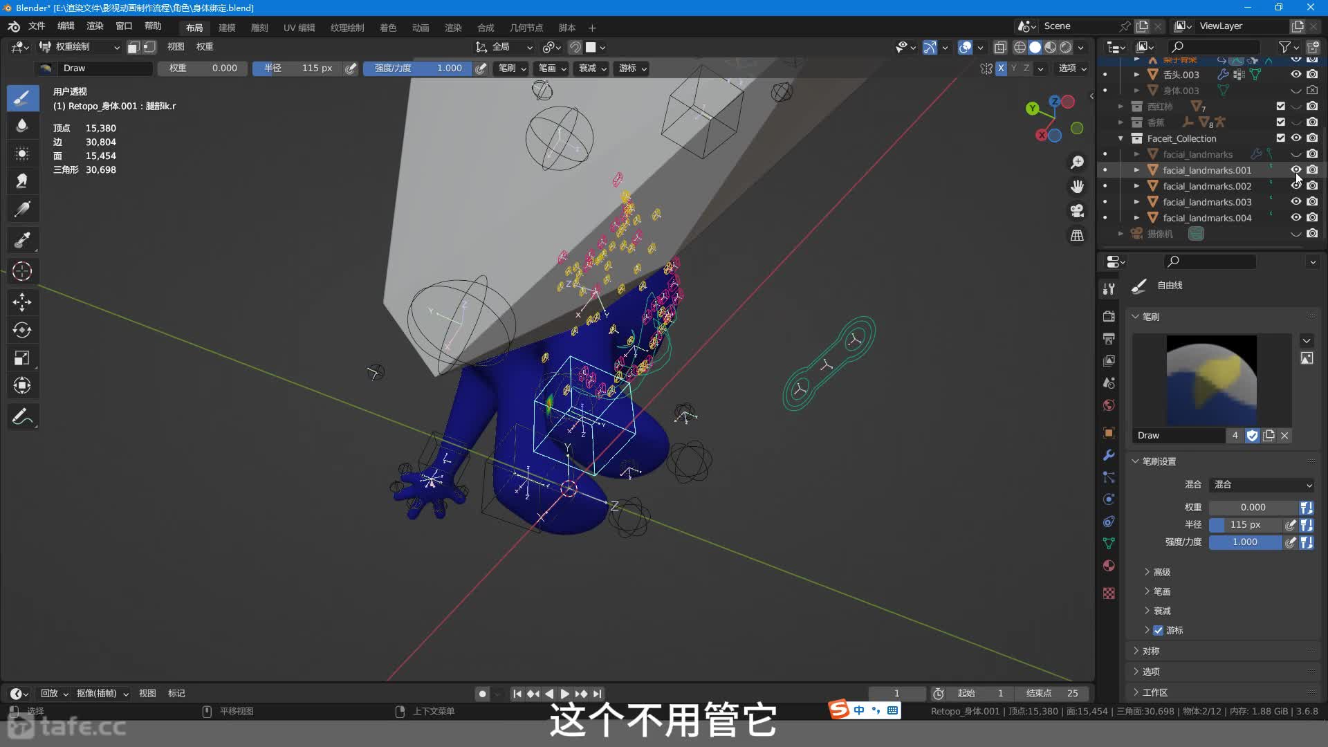Toggle pressure sensitivity for 半径 in header
The image size is (1328, 747).
pos(351,68)
